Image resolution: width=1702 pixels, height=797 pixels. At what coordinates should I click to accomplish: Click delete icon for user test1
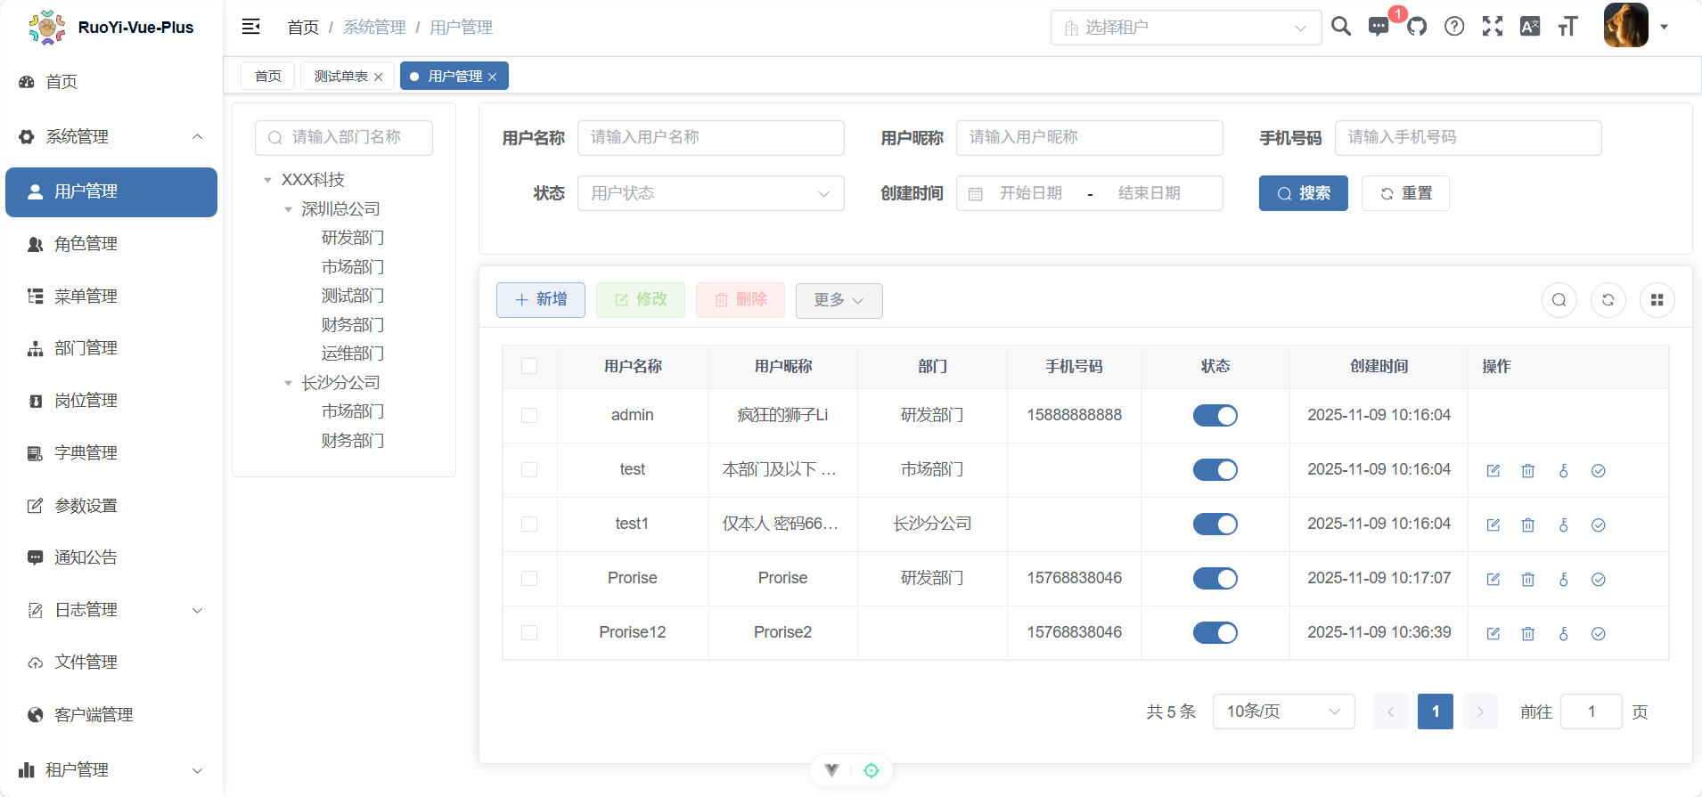(1528, 525)
